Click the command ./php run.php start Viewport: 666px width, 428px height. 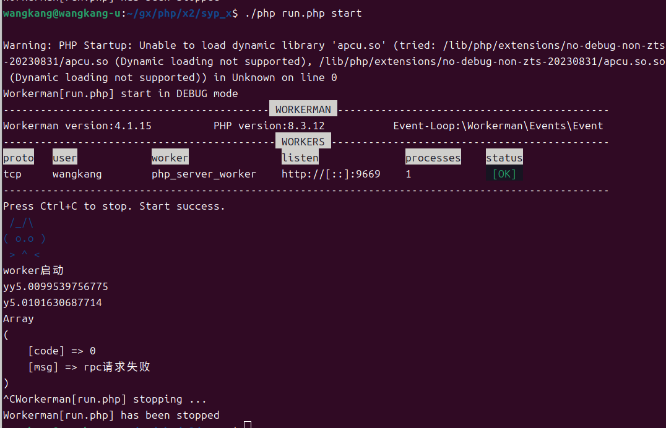coord(303,13)
